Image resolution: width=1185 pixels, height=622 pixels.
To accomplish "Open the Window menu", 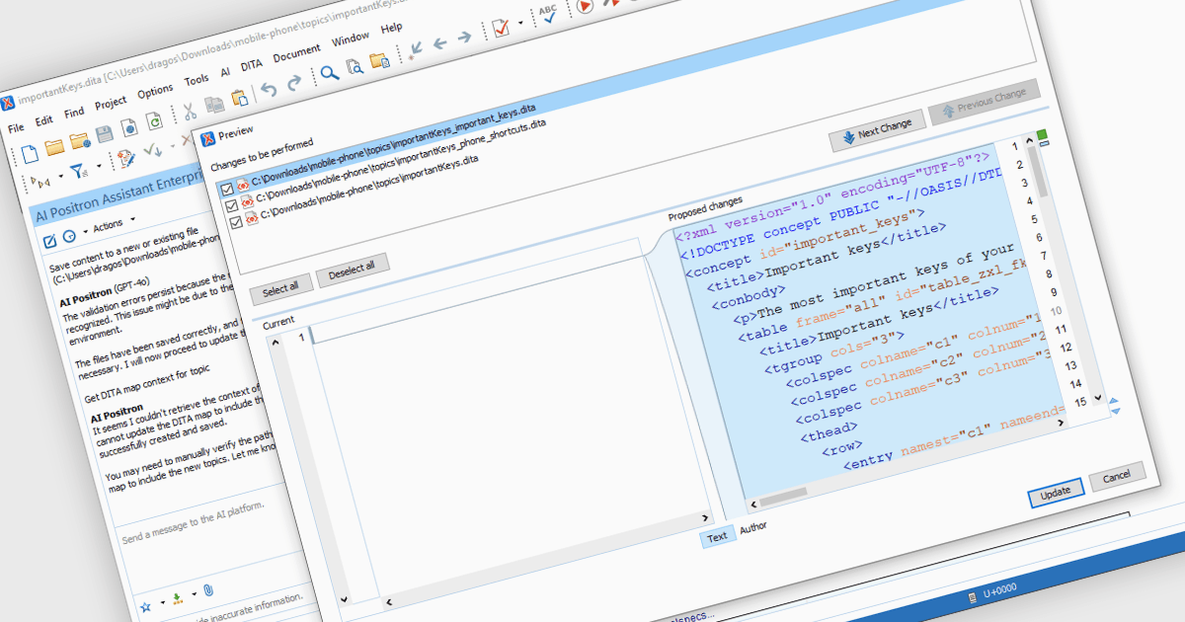I will (x=351, y=39).
